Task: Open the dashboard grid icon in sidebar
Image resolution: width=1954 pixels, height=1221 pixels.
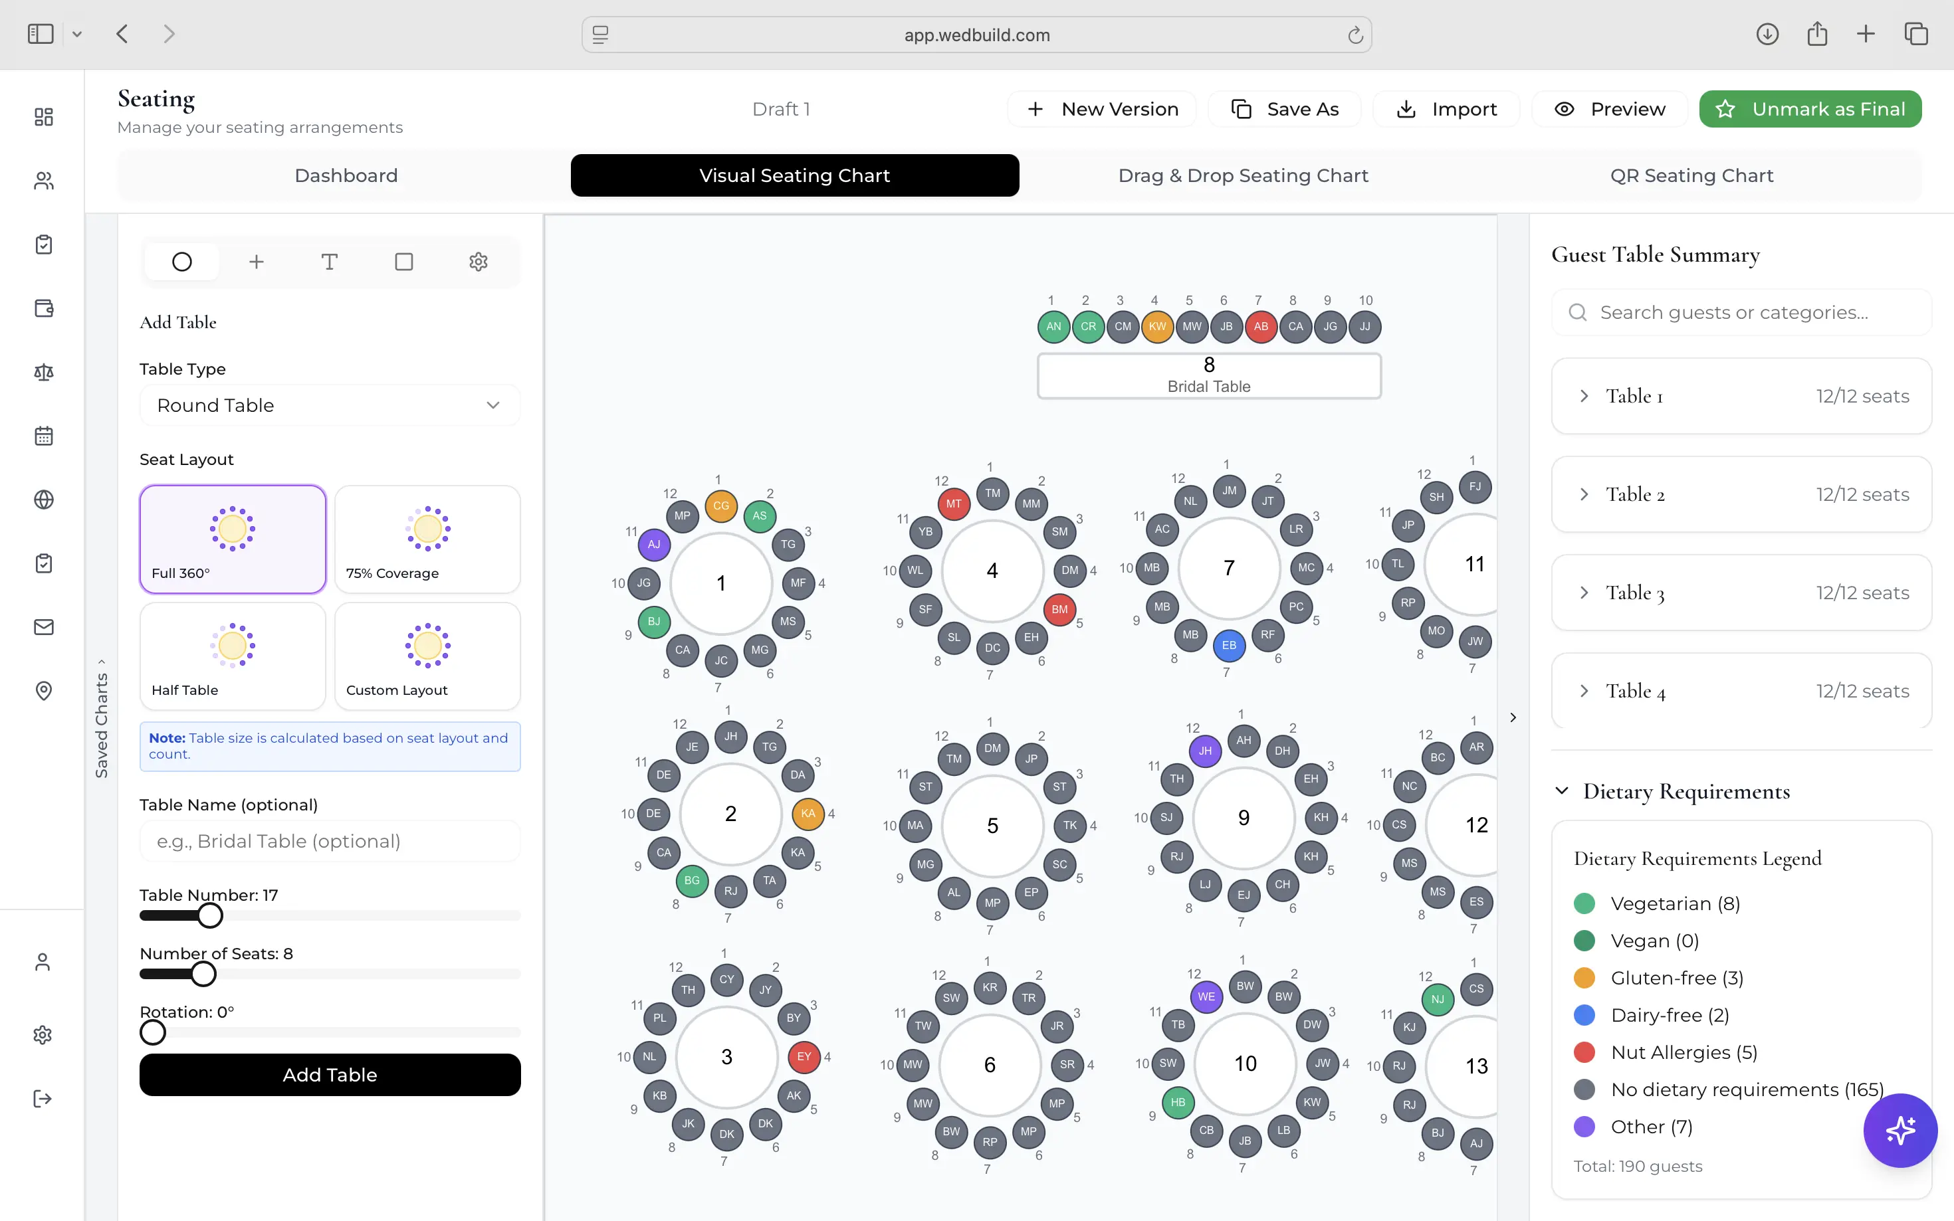Action: click(x=44, y=117)
